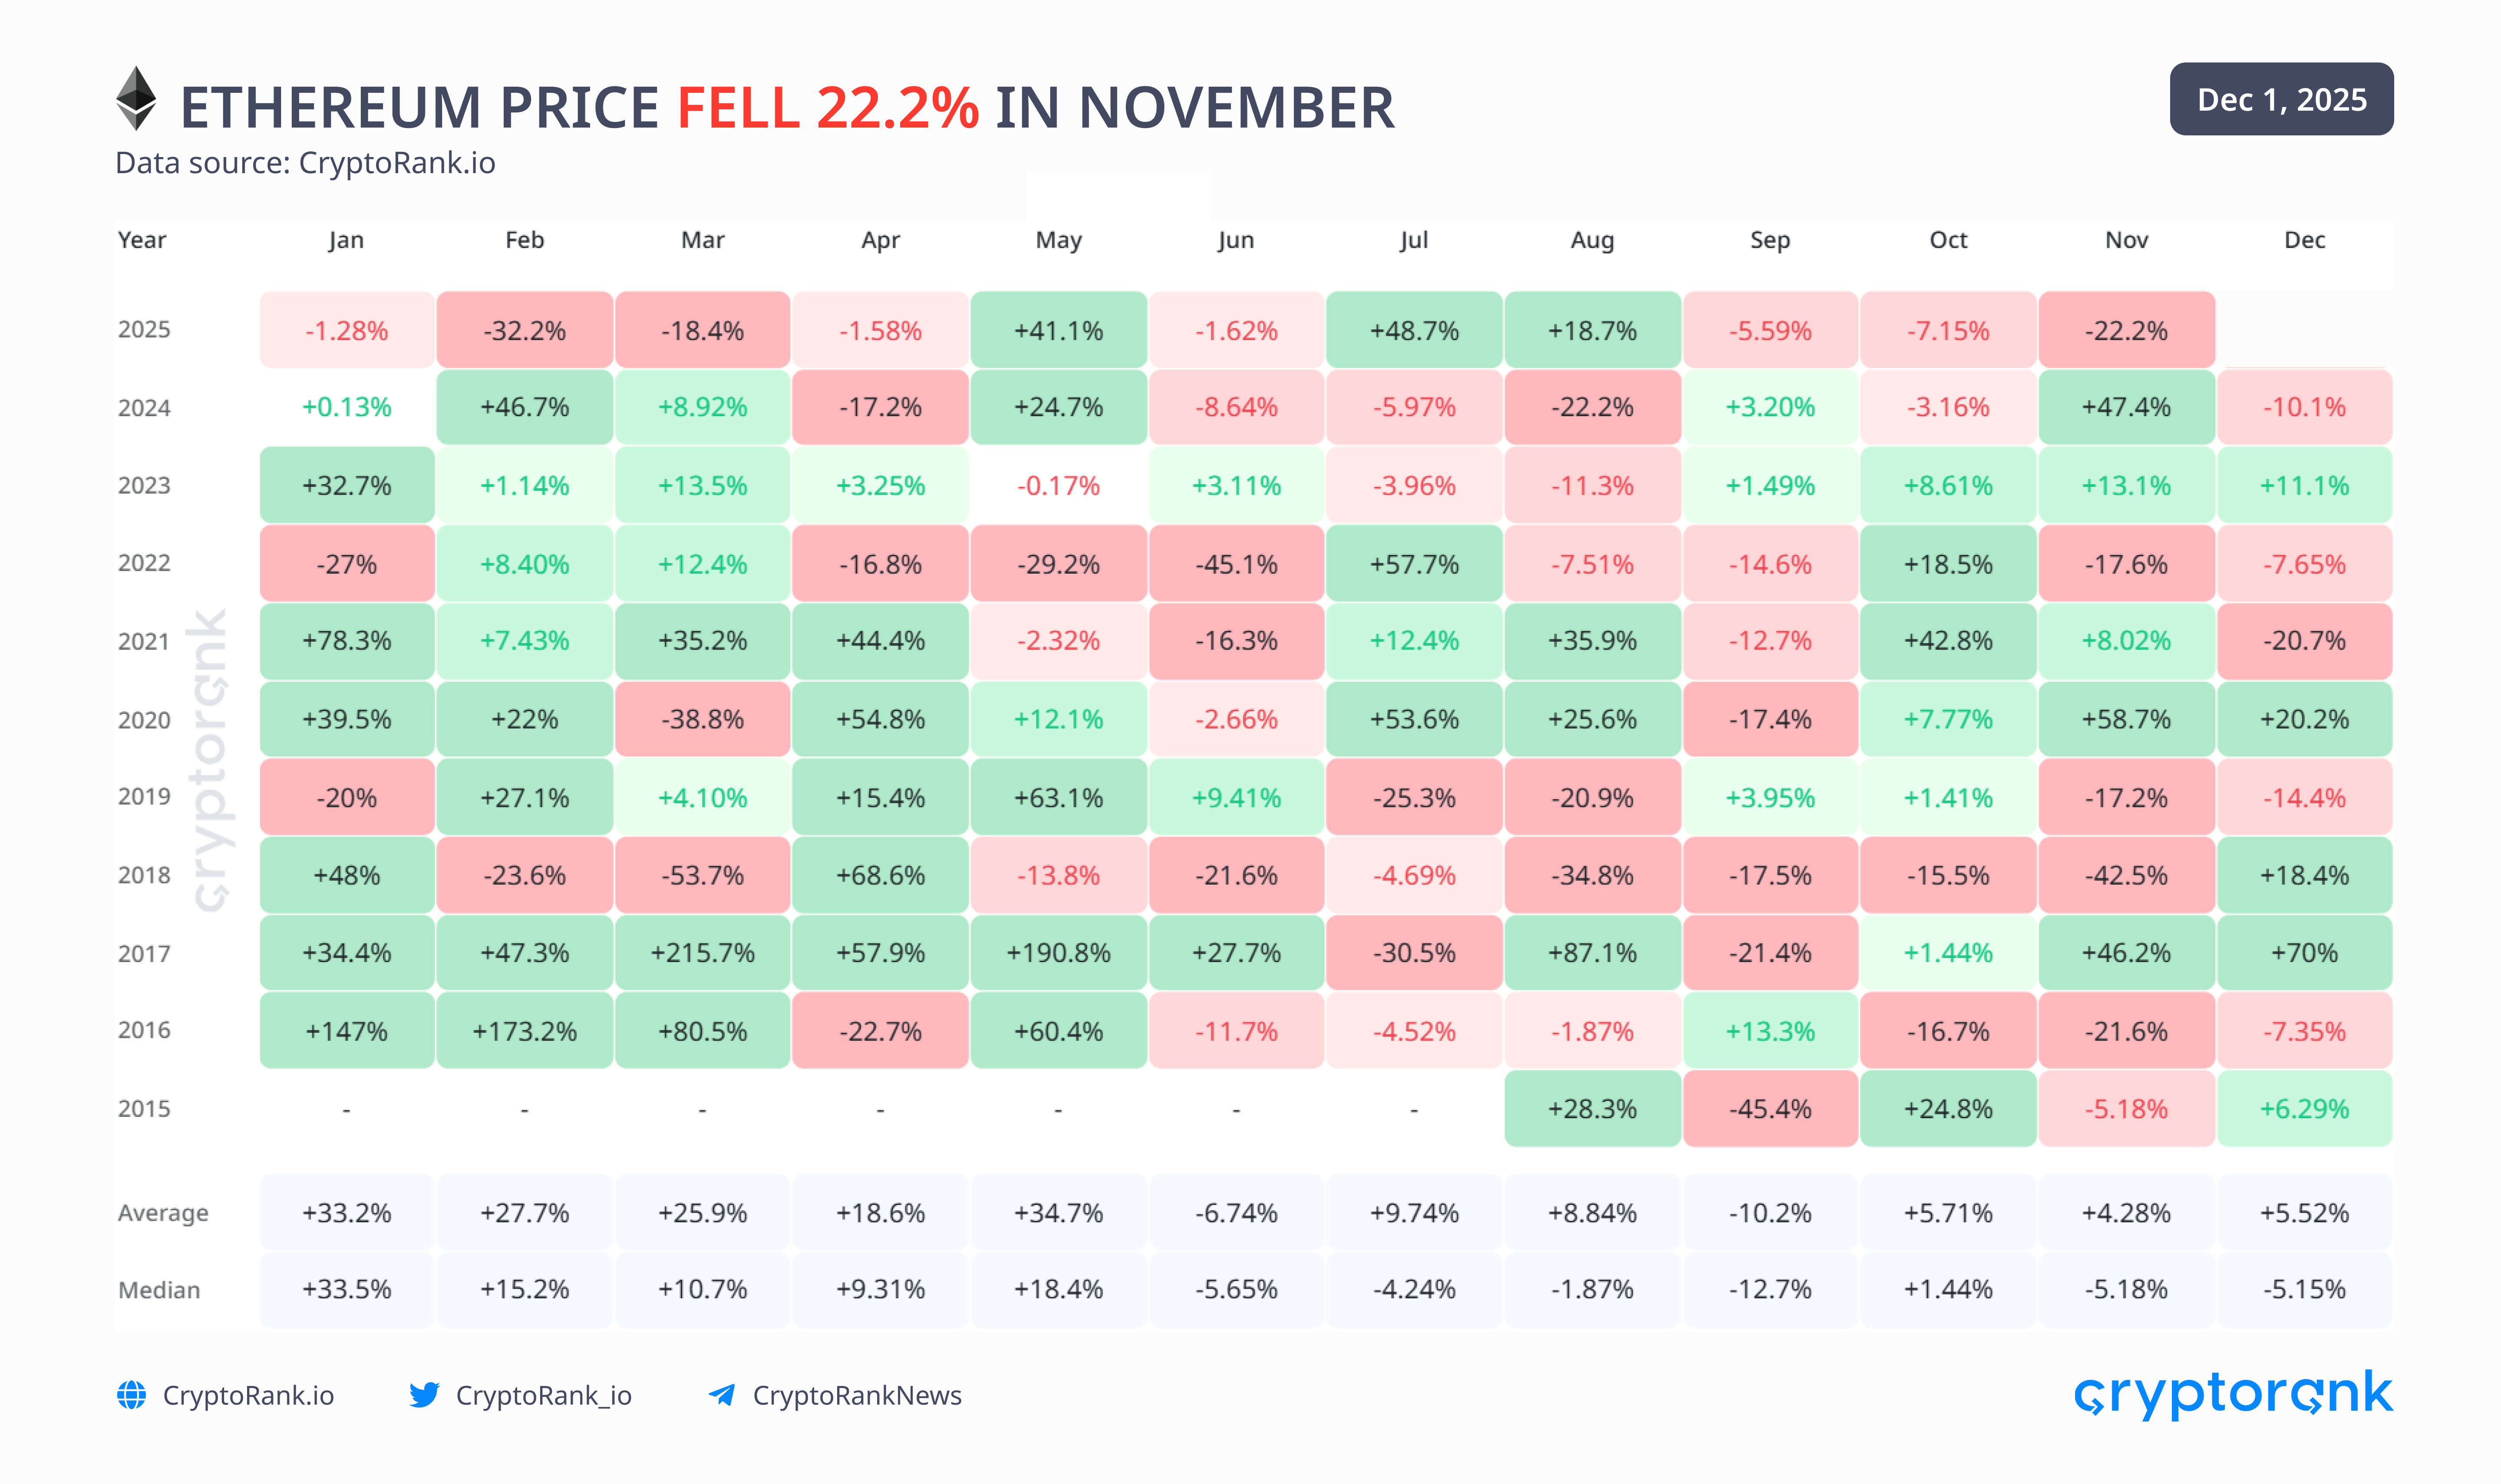Select the Nov column header

click(x=2126, y=240)
